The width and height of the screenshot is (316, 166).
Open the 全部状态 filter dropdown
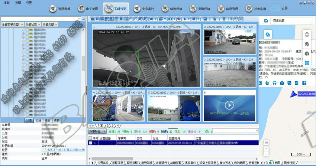(33, 25)
